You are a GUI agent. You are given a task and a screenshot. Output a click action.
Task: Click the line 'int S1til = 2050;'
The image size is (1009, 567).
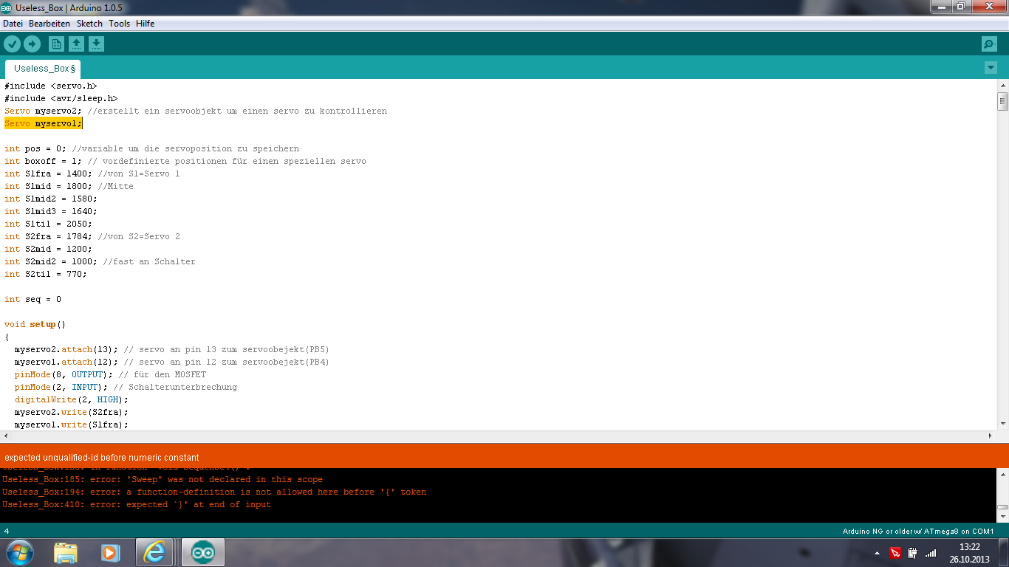(48, 224)
